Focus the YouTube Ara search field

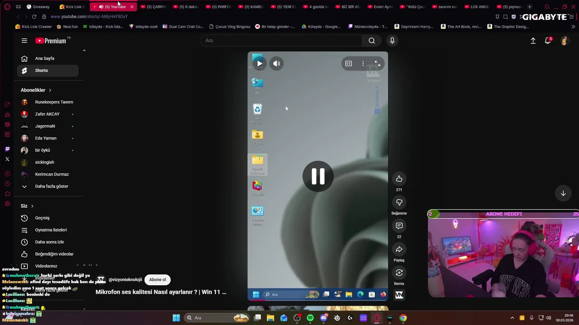[281, 41]
